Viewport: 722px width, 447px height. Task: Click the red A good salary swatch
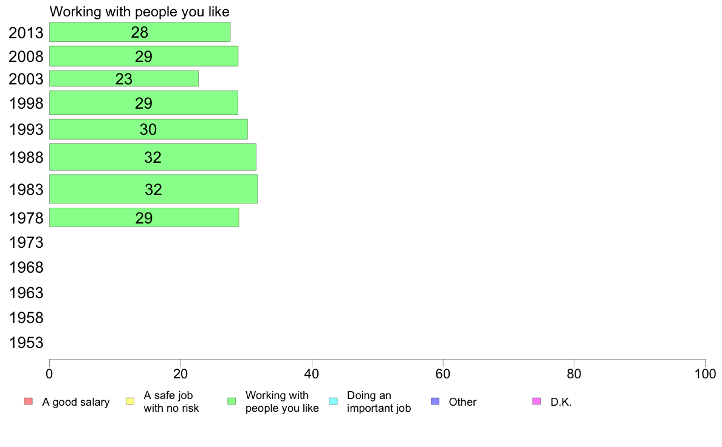tap(29, 401)
